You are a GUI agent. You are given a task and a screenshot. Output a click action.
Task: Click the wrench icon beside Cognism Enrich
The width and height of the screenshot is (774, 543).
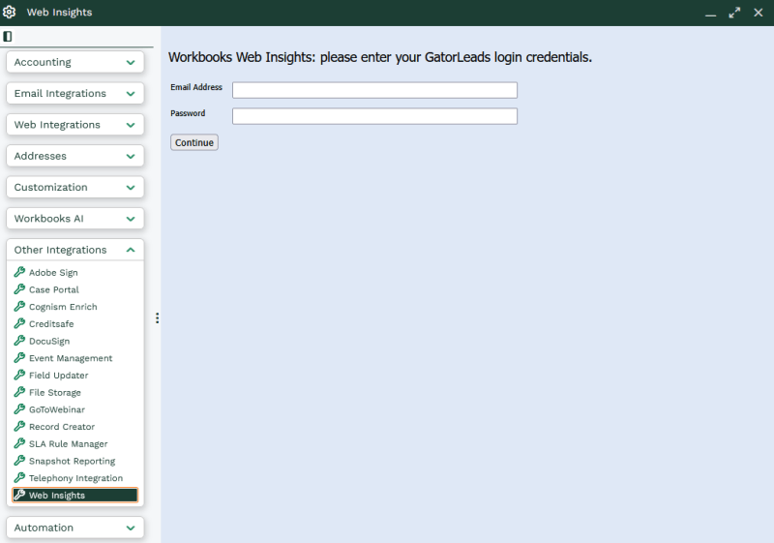tap(19, 307)
